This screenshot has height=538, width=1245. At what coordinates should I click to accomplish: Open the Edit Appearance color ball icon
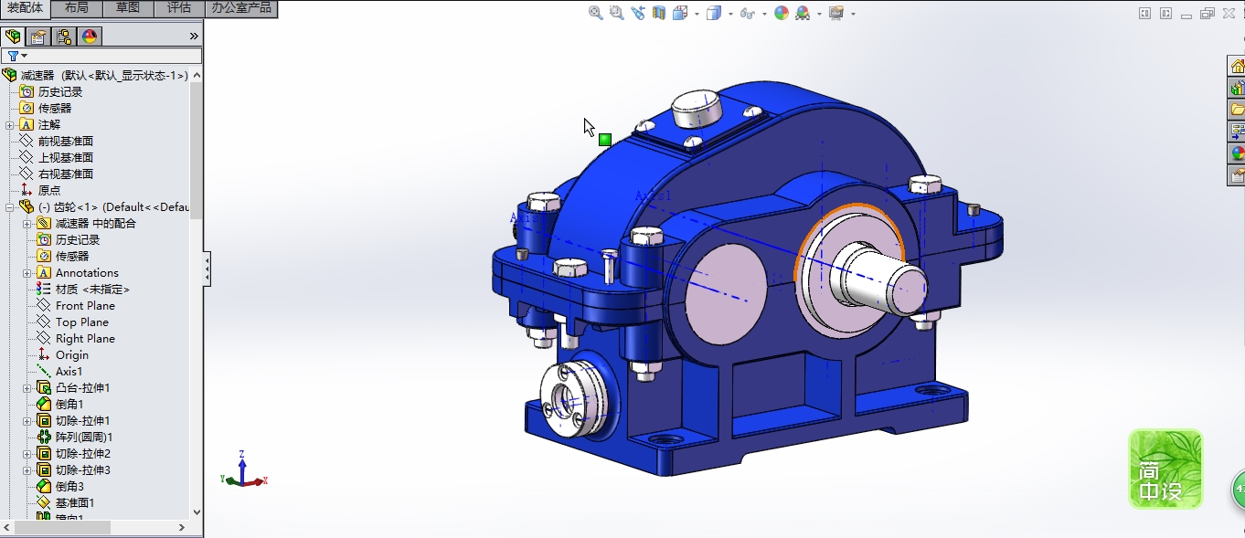coord(782,13)
